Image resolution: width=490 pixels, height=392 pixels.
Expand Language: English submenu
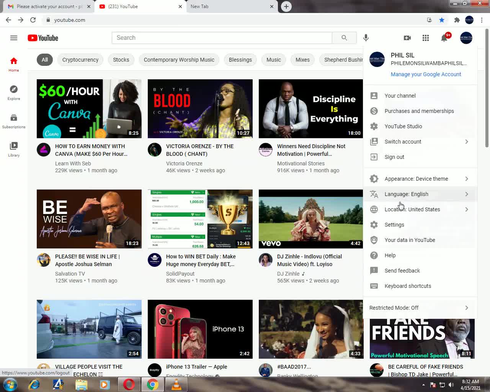[x=420, y=194]
